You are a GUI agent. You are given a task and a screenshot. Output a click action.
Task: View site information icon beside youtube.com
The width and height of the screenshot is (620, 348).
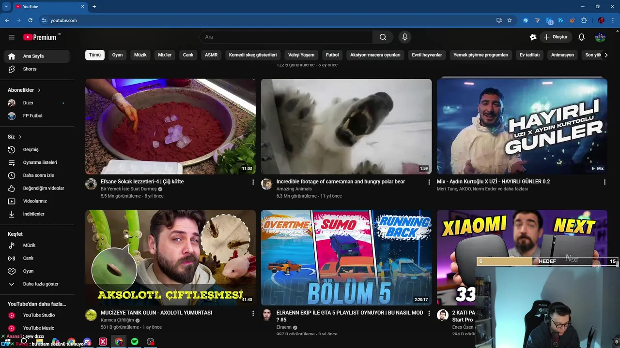tap(44, 20)
